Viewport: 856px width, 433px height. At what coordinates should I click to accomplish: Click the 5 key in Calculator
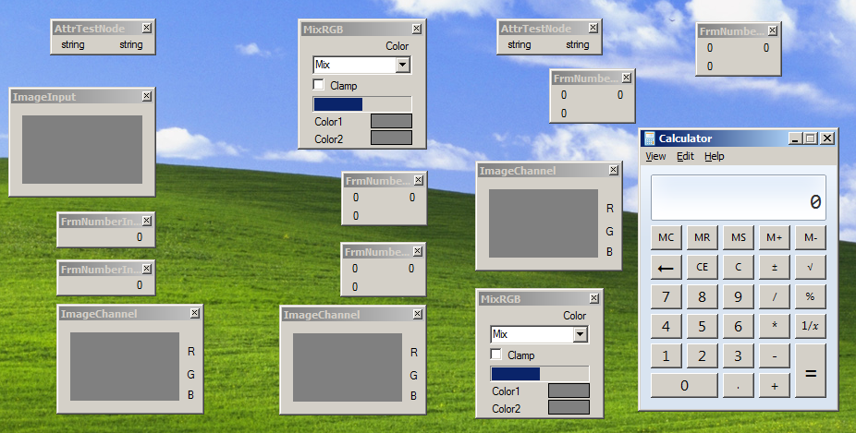click(702, 326)
